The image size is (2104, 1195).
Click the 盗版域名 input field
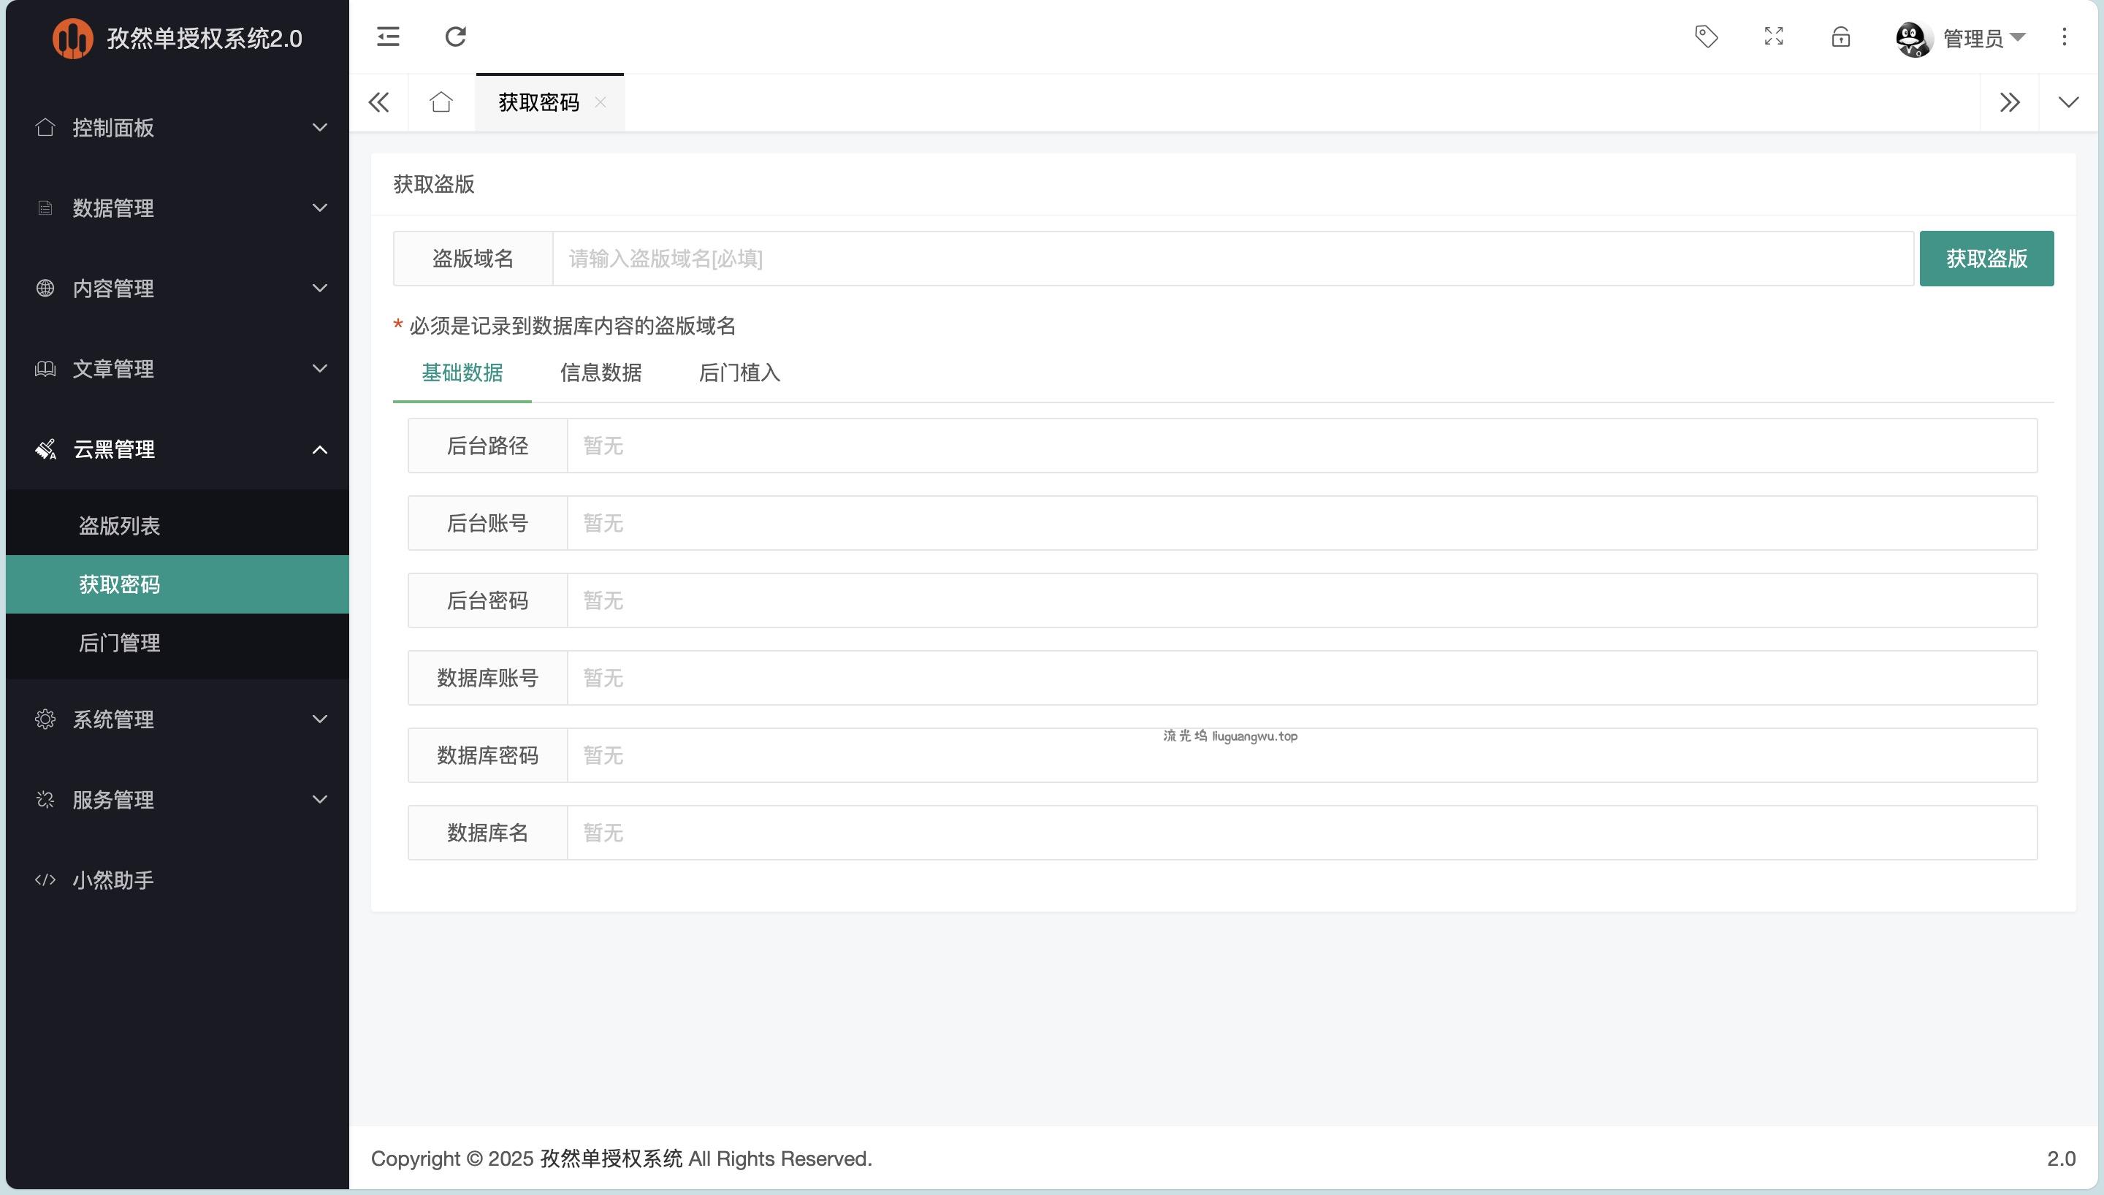(x=1231, y=259)
